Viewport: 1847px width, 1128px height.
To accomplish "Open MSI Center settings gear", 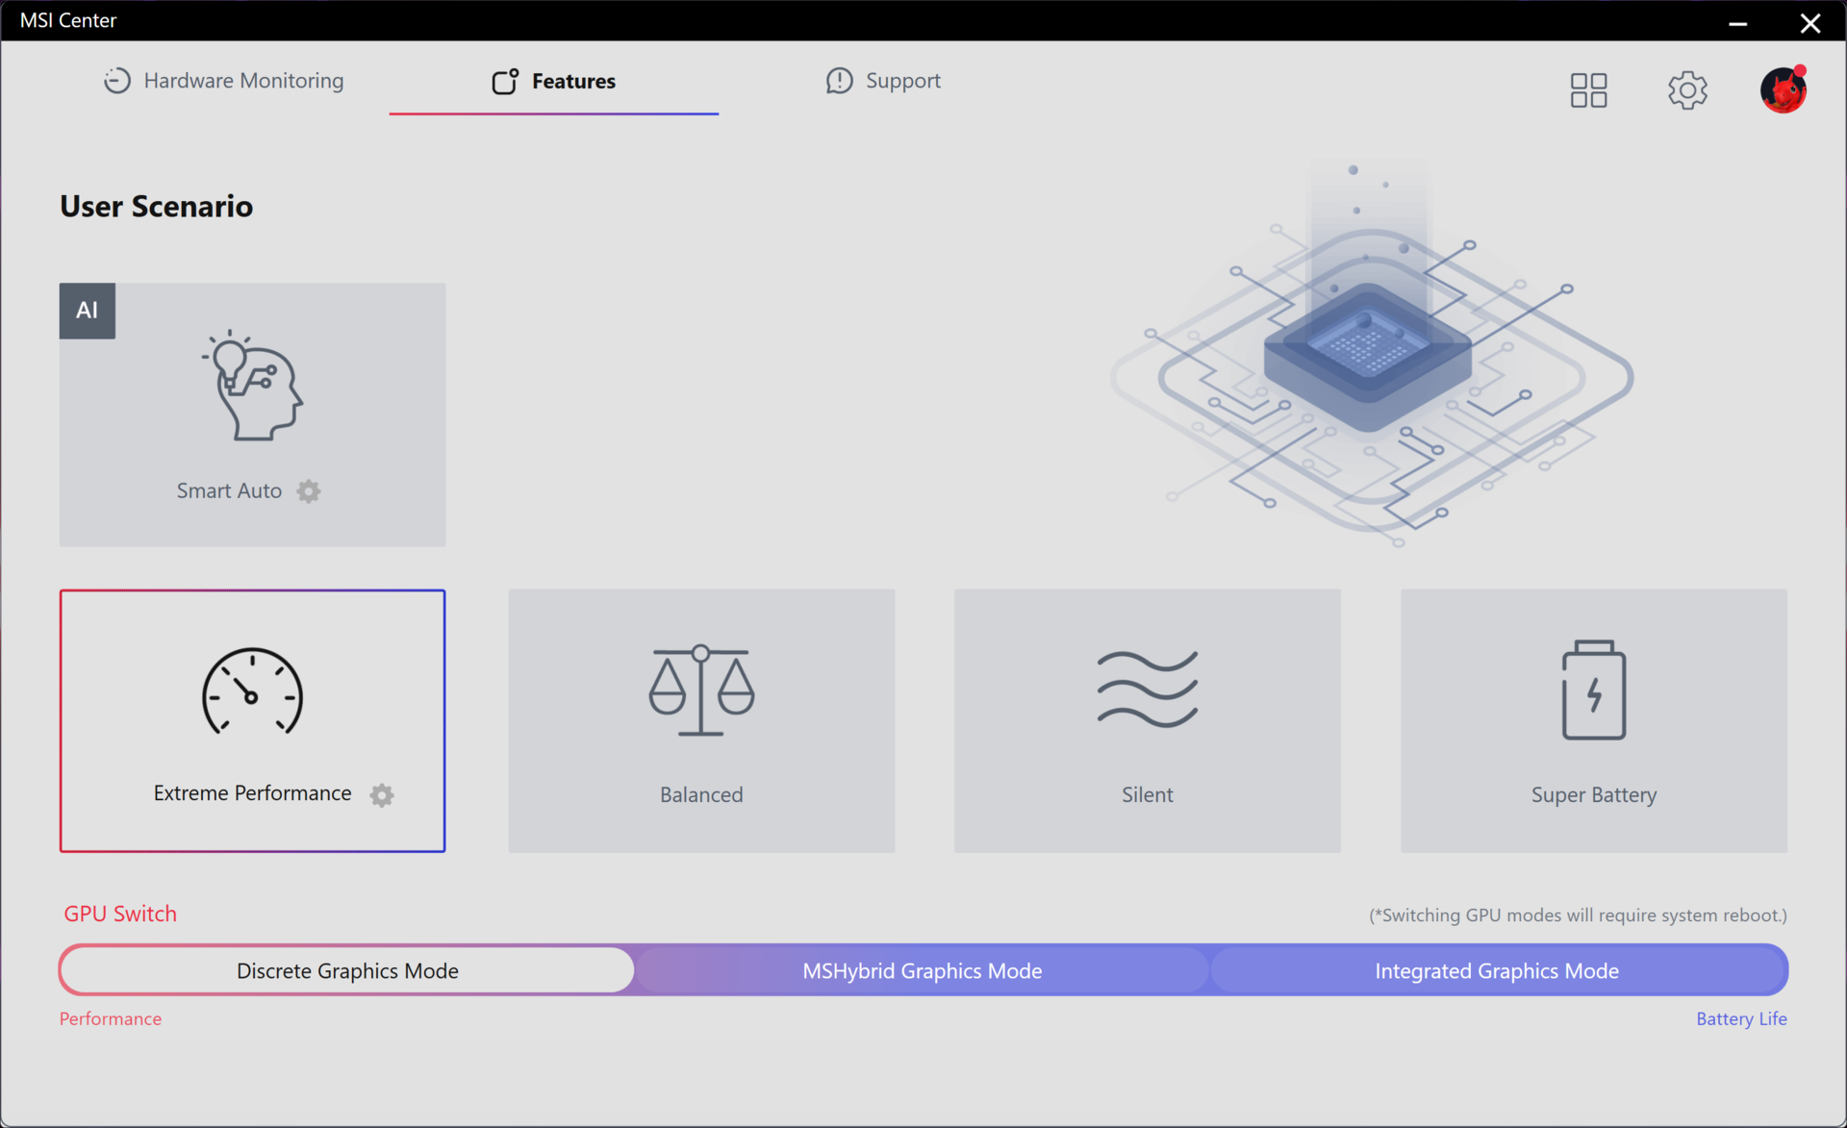I will point(1686,90).
